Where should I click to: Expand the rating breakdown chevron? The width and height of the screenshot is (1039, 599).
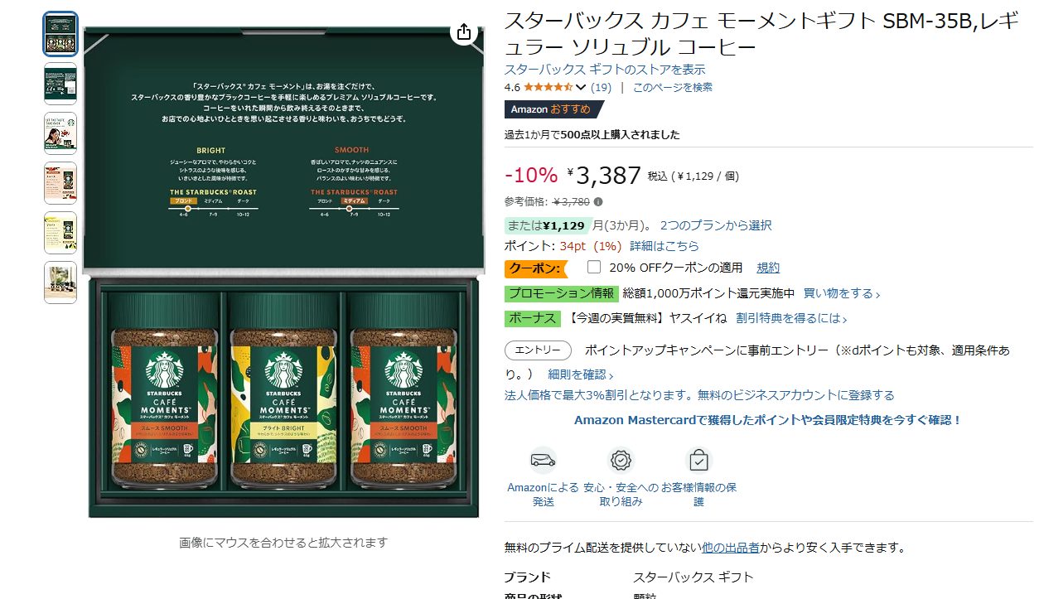(581, 88)
